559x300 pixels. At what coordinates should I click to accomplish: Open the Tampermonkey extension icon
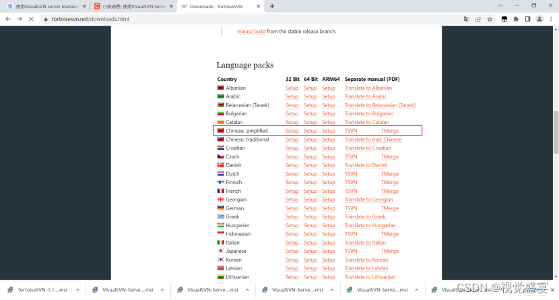click(x=504, y=19)
